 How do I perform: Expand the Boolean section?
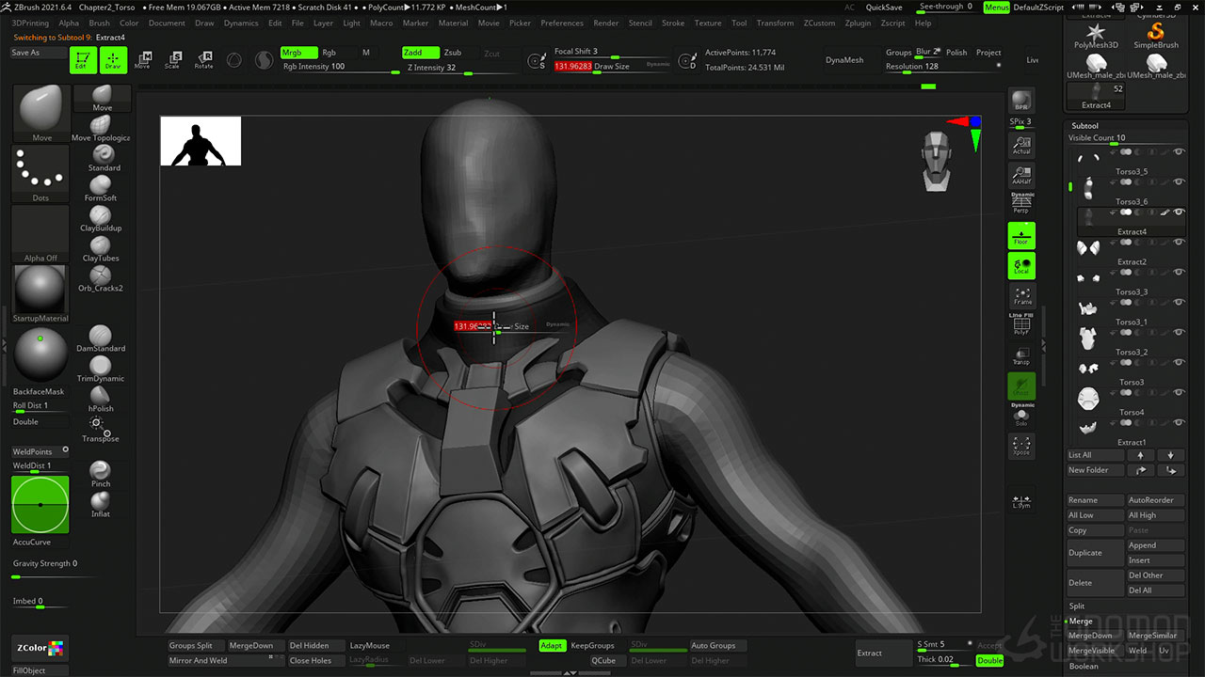(1084, 666)
